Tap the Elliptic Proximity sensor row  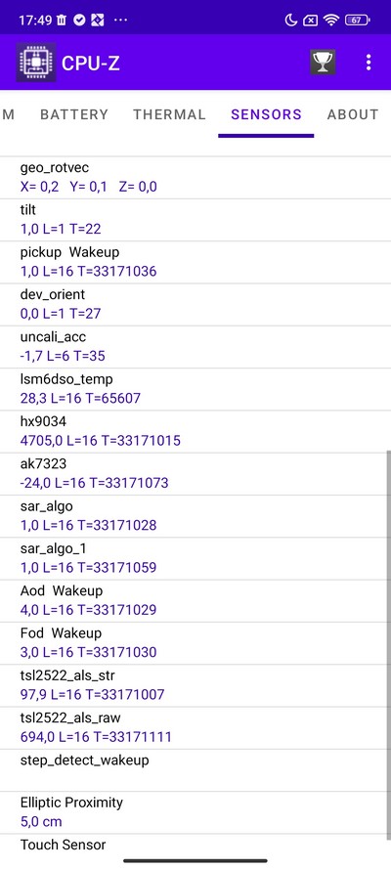point(195,812)
